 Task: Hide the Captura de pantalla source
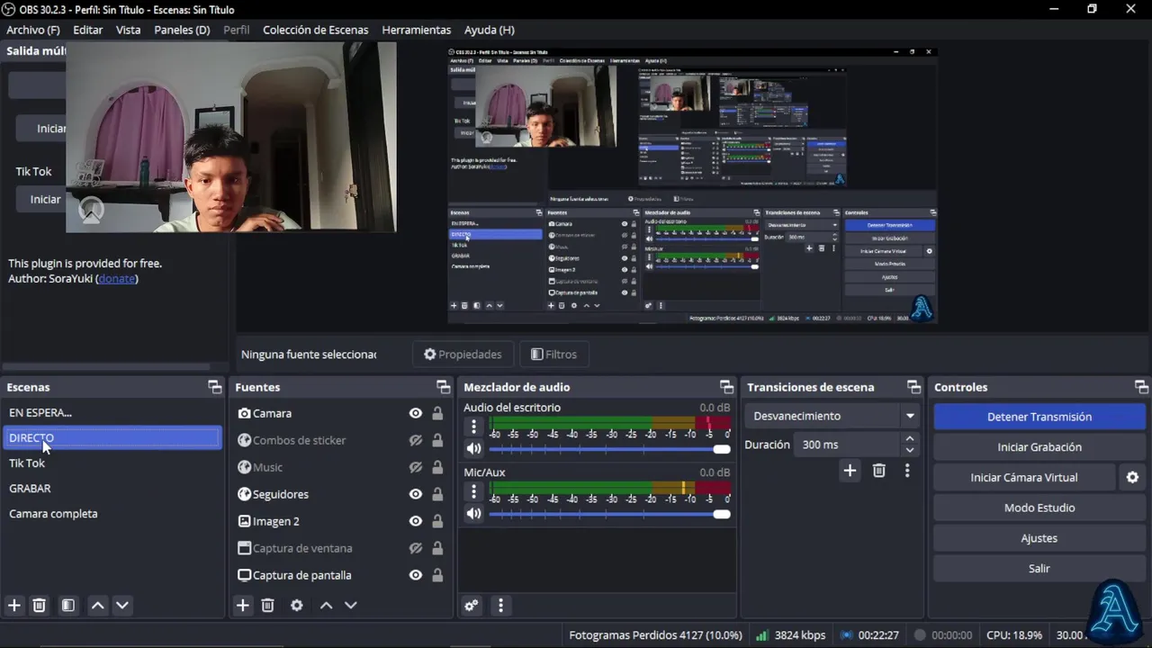(x=416, y=575)
